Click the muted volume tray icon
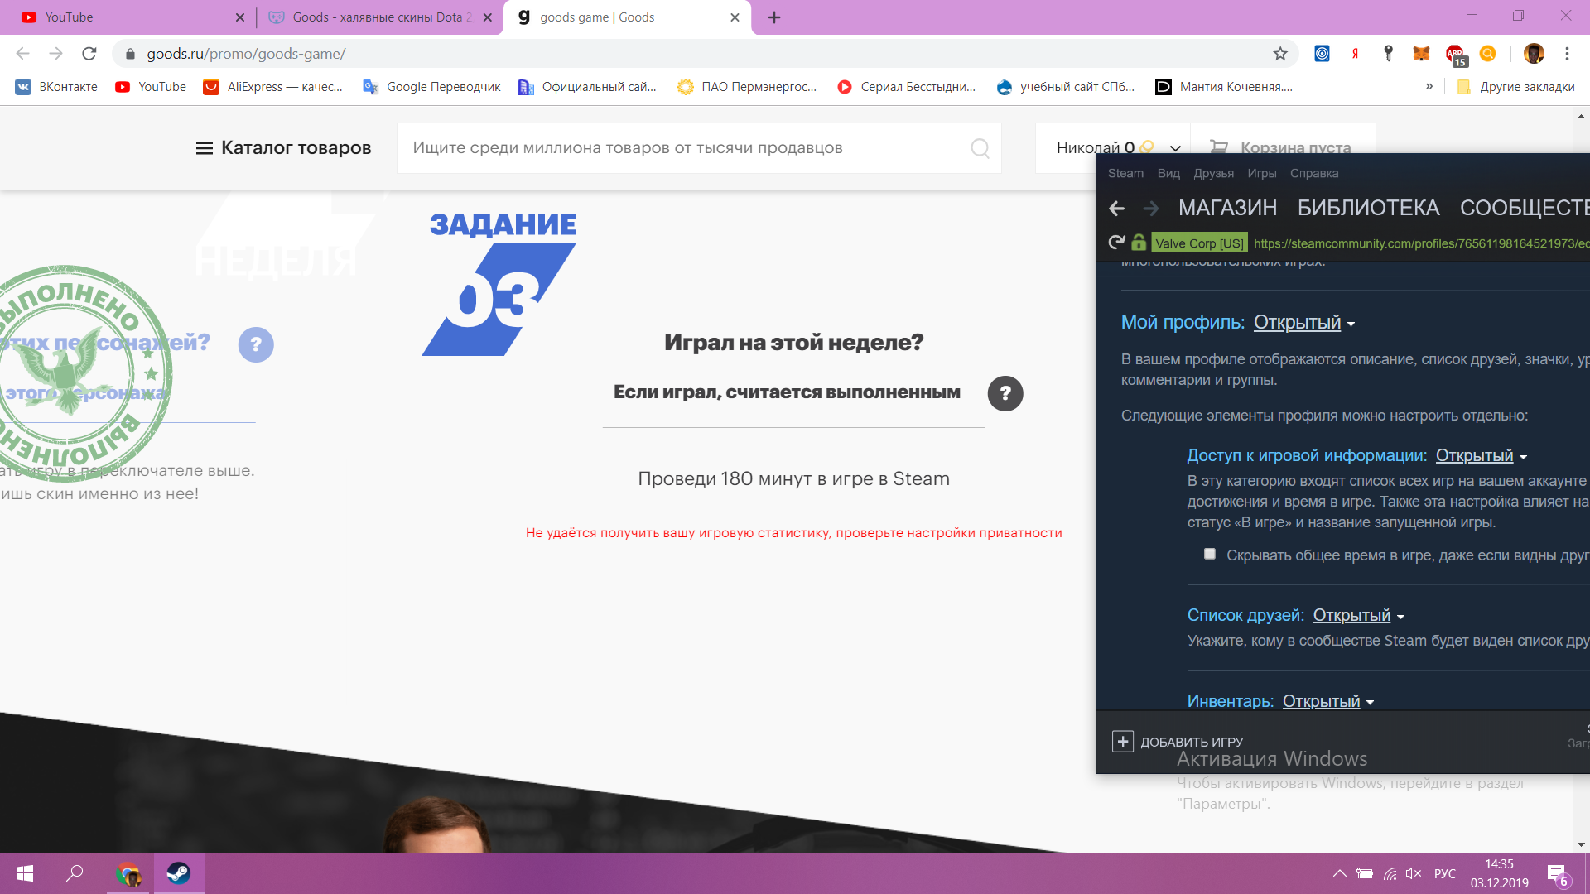The width and height of the screenshot is (1590, 894). point(1414,873)
